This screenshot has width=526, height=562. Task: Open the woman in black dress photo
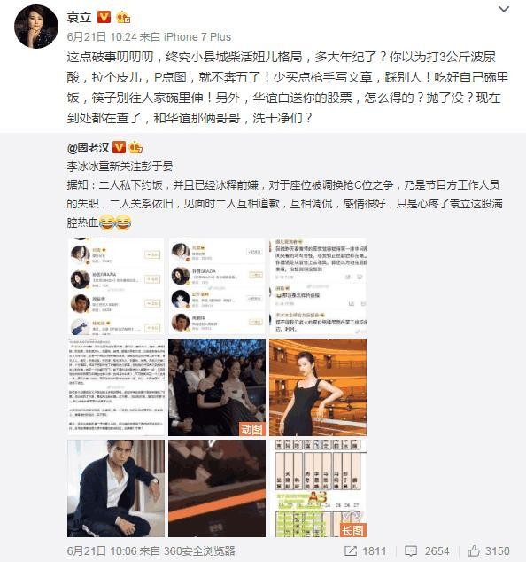click(318, 387)
